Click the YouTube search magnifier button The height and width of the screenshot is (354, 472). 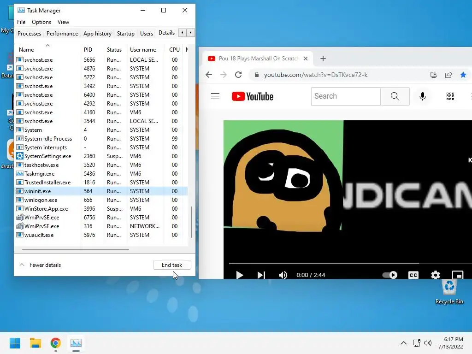click(395, 96)
